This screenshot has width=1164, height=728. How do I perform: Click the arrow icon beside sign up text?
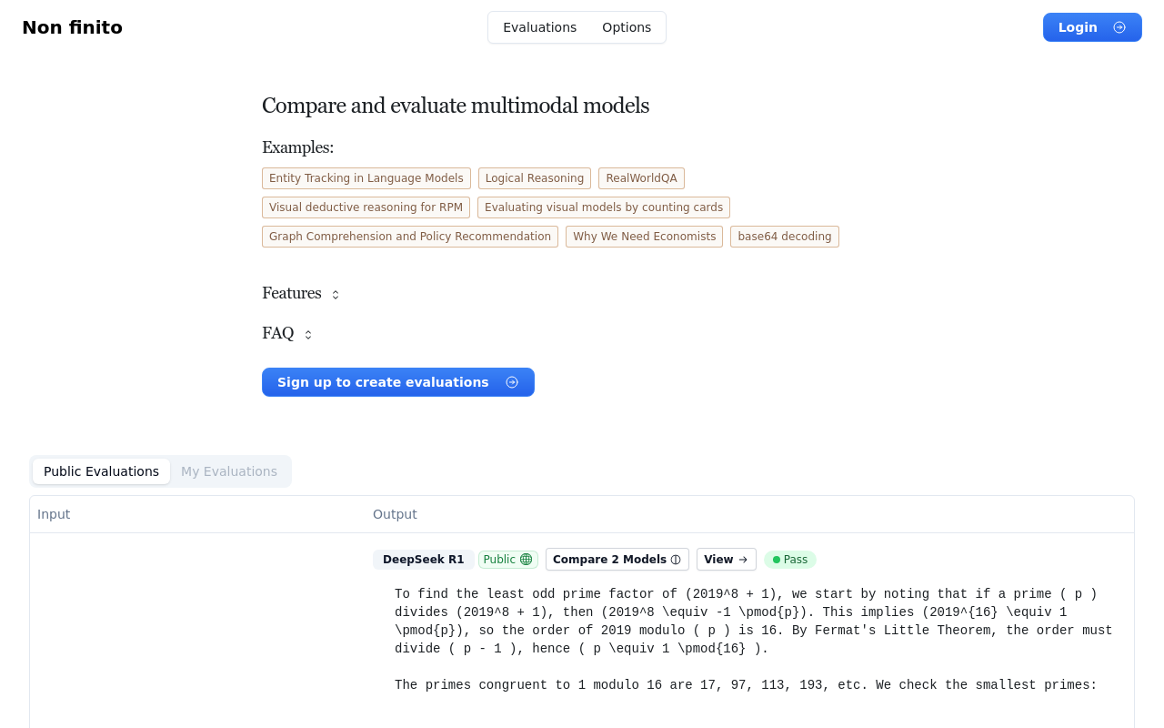512,382
